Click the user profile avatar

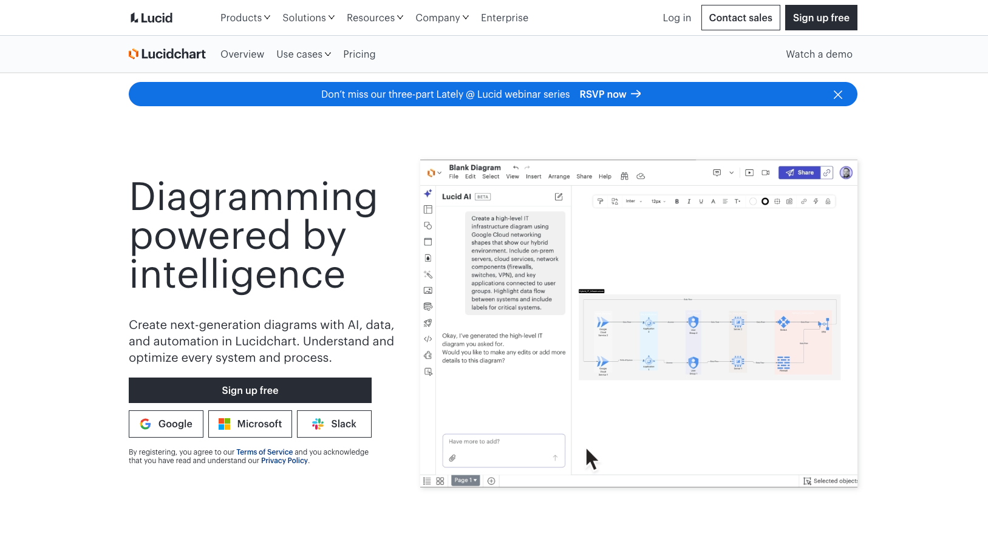pos(846,173)
